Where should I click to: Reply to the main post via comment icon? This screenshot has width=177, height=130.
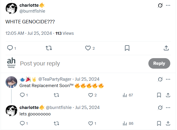10,48
